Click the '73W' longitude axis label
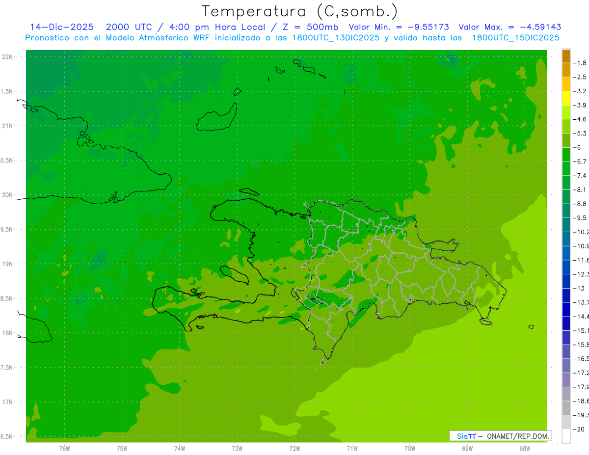Image resolution: width=589 pixels, height=455 pixels. (x=237, y=448)
